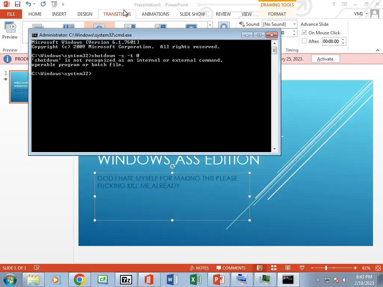383x287 pixels.
Task: Increase After time with up stepper arrow
Action: point(343,39)
